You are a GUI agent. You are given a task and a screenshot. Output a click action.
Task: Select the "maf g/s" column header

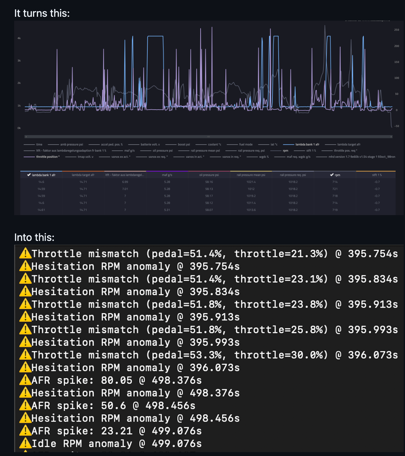pos(167,175)
